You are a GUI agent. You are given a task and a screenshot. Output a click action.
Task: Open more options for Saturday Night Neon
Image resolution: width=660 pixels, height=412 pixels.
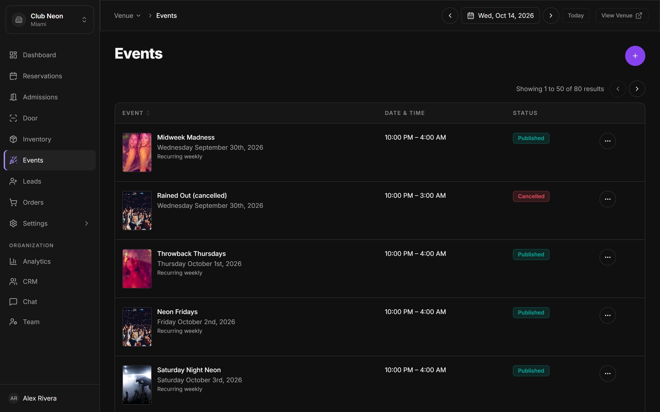[x=607, y=374]
